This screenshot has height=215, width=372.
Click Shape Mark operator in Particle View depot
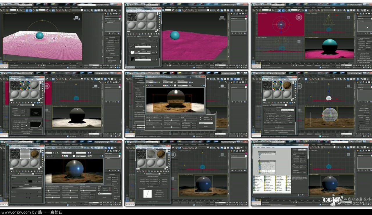point(257,176)
